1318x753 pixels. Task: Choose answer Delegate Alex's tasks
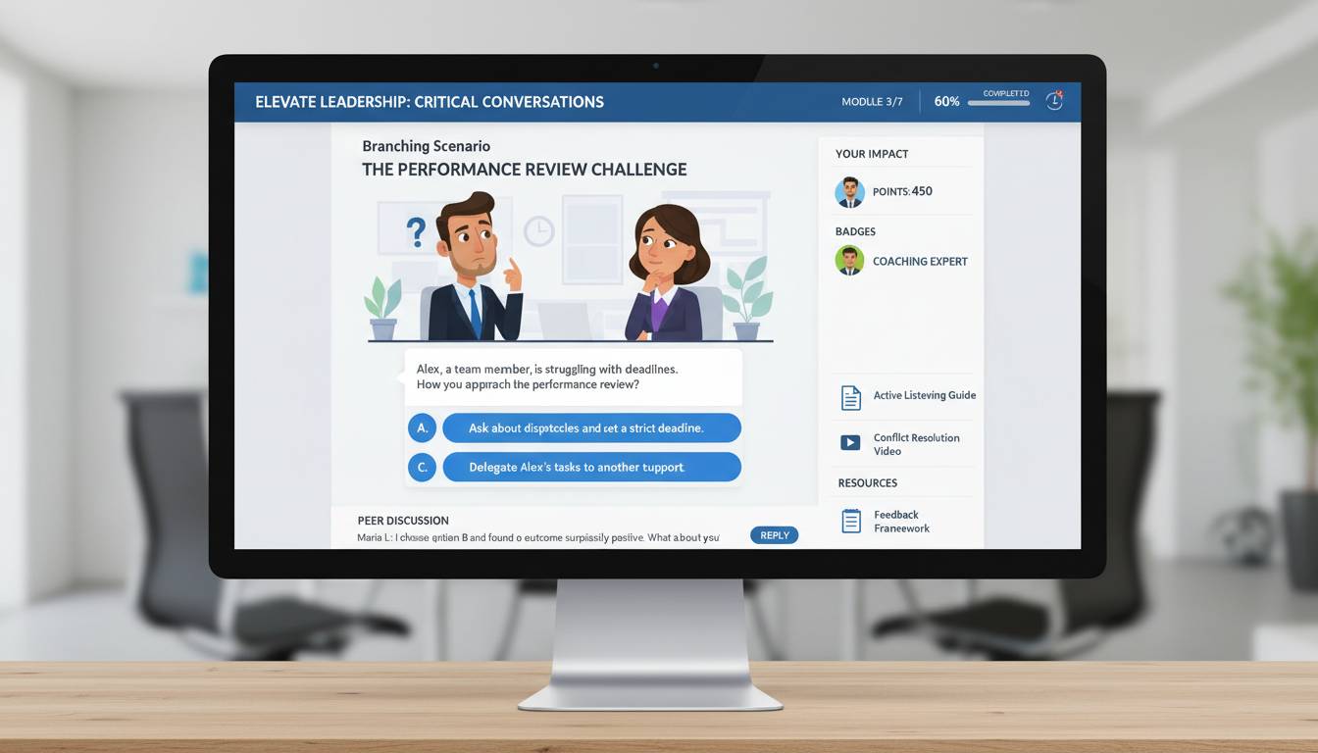pyautogui.click(x=591, y=468)
